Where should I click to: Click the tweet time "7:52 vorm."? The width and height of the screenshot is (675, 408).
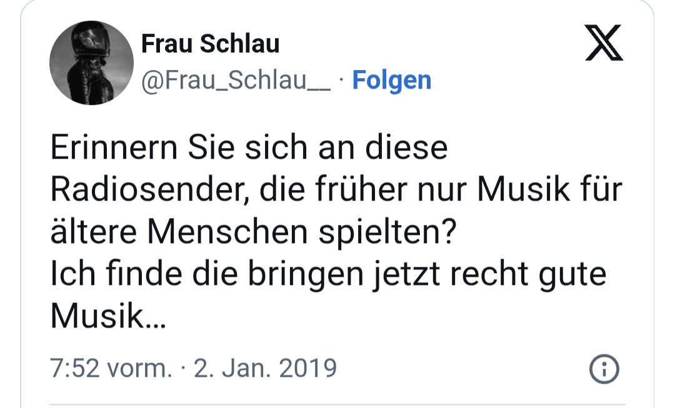coord(111,368)
